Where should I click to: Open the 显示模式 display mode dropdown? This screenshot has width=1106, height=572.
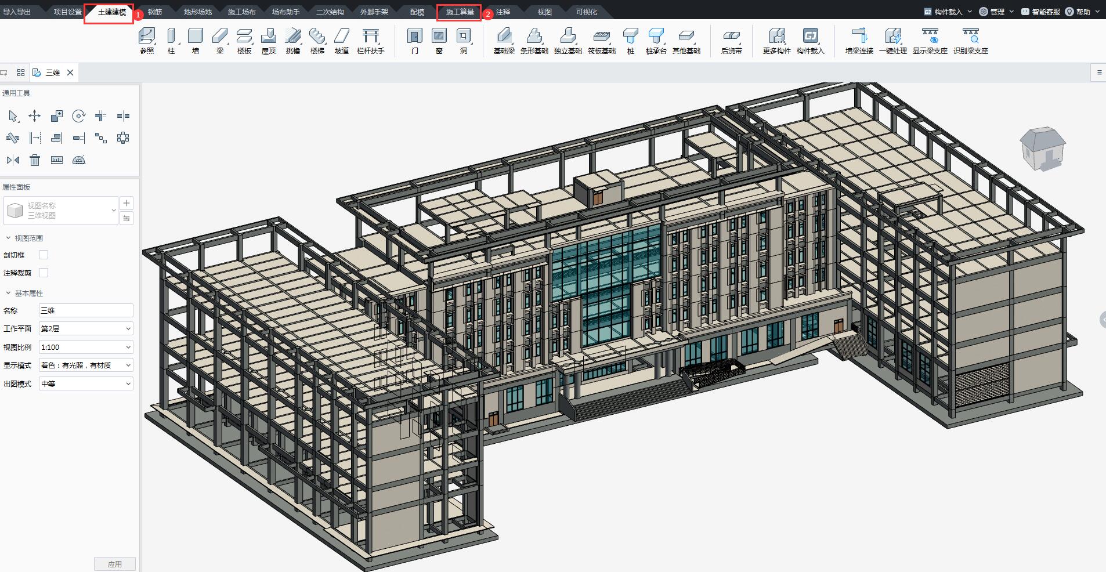(85, 365)
